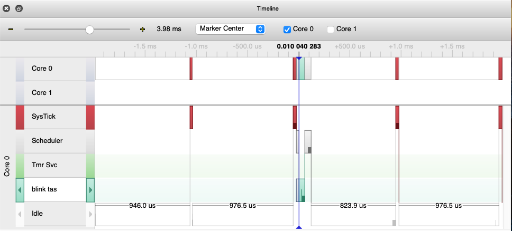Image resolution: width=512 pixels, height=231 pixels.
Task: Enable the Core 1 checkbox
Action: (331, 30)
